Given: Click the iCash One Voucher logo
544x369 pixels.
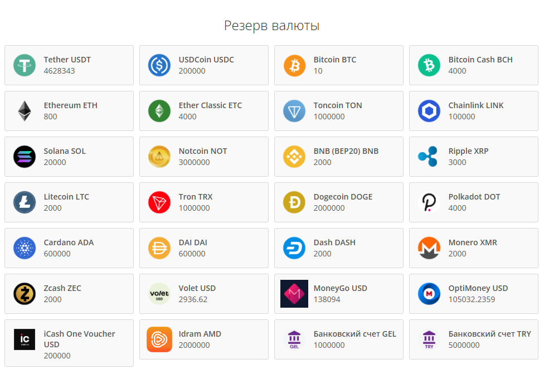Looking at the screenshot, I should pos(25,339).
